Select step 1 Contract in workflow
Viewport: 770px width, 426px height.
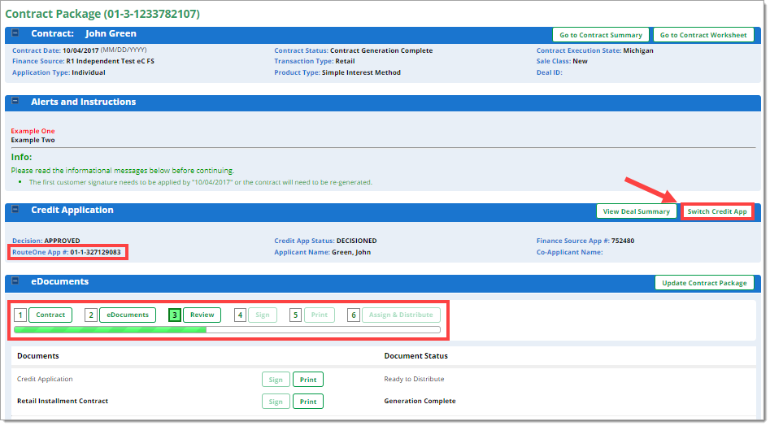click(x=50, y=315)
